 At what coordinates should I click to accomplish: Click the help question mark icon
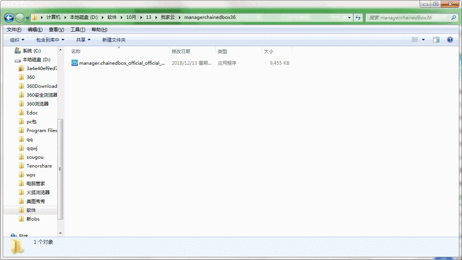450,40
